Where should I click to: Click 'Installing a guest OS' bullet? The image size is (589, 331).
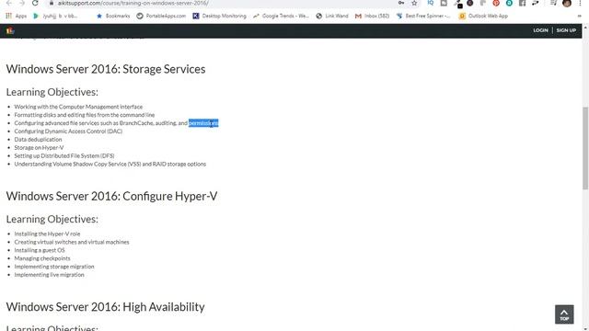(40, 250)
